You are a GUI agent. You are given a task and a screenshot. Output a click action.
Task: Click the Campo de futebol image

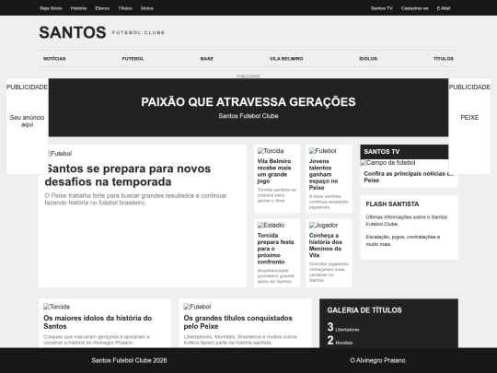tap(388, 163)
